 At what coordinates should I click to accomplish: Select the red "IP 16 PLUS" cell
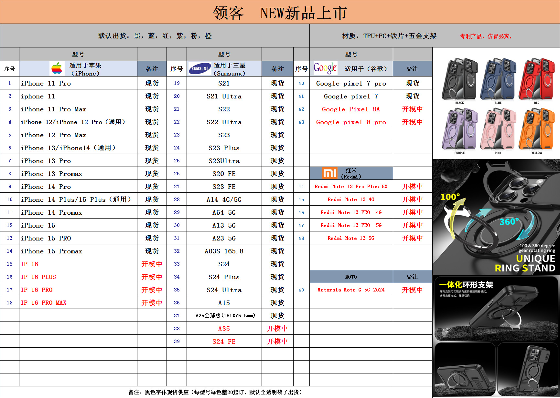(78, 277)
